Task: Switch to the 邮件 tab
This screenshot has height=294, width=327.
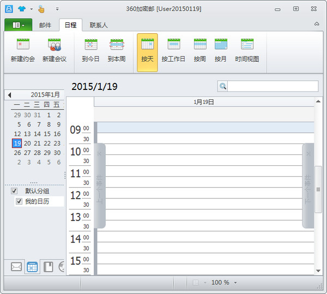Action: pyautogui.click(x=45, y=25)
